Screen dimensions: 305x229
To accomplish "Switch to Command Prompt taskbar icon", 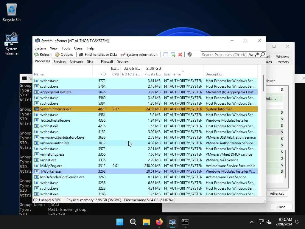I will (185, 222).
